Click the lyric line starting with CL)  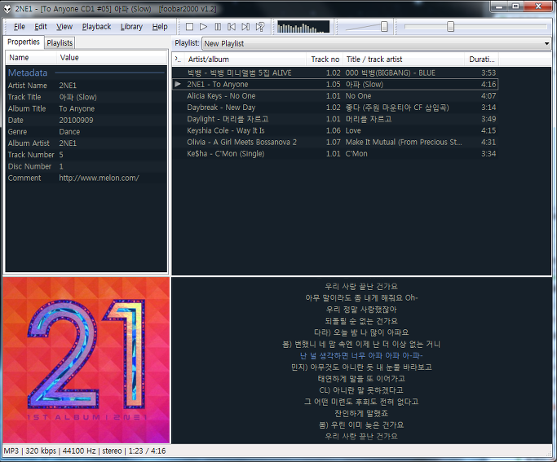pyautogui.click(x=361, y=390)
